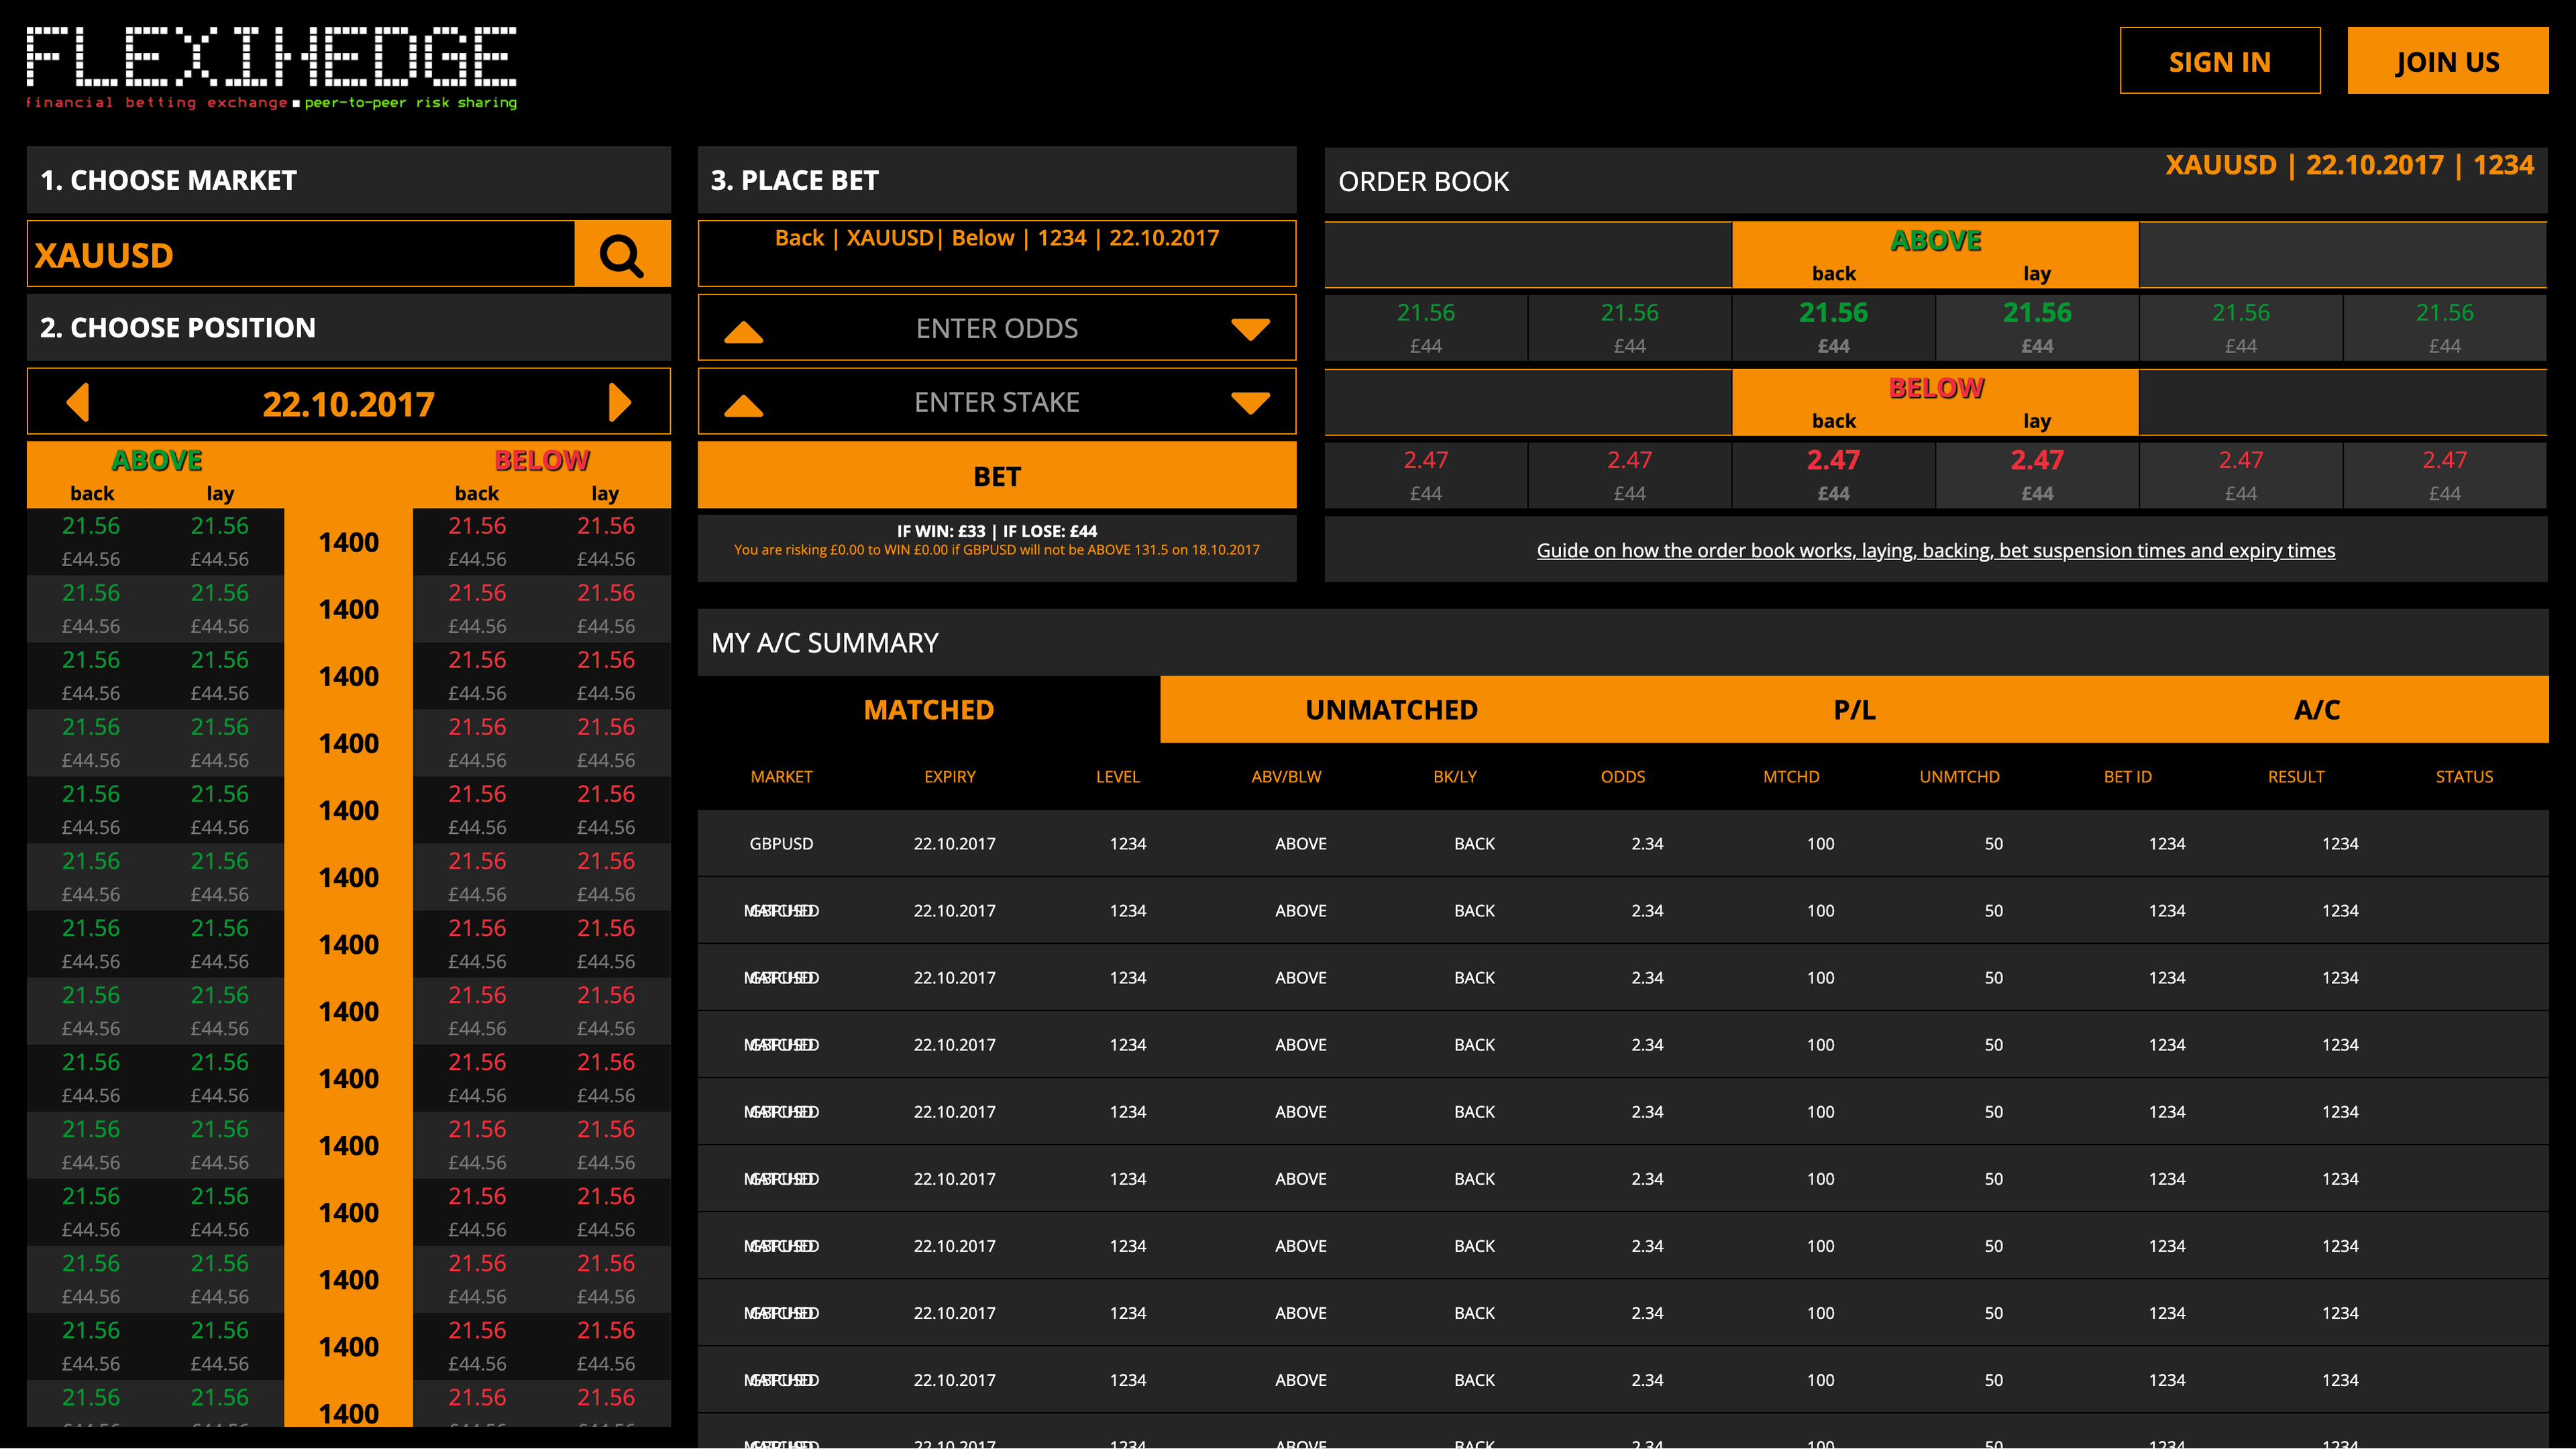Open the P/L tab

[x=1854, y=710]
